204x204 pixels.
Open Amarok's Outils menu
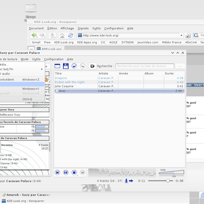click(x=36, y=59)
